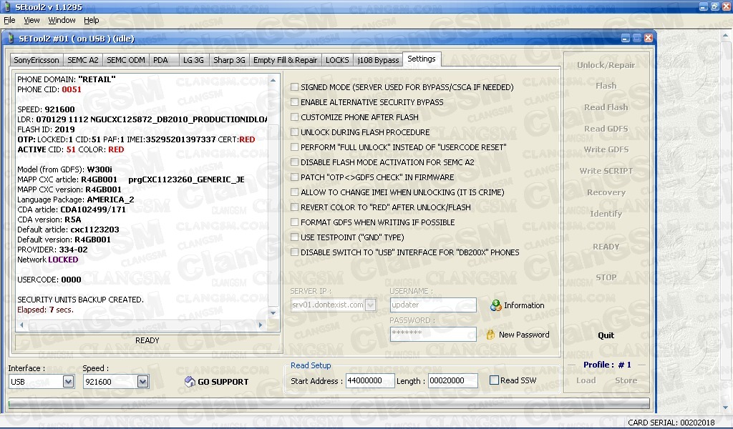
Task: Switch to the SEMC ODM tab
Action: (126, 60)
